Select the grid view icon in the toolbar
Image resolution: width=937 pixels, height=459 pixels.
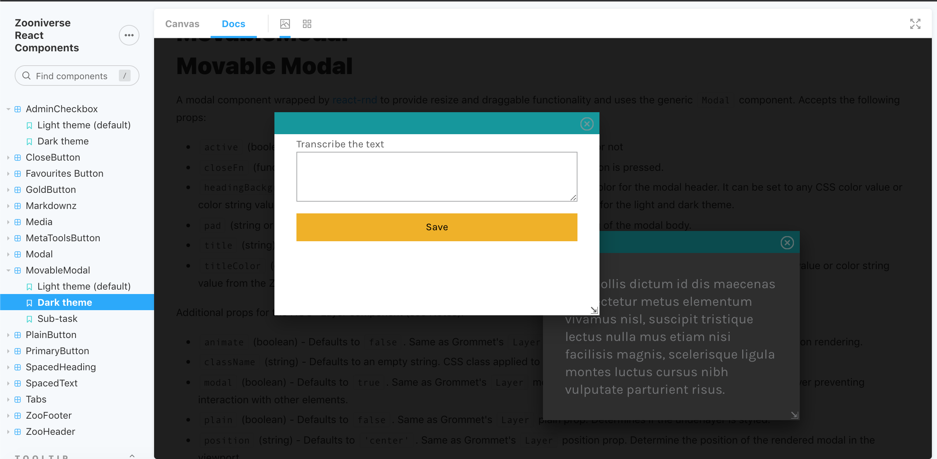[307, 23]
